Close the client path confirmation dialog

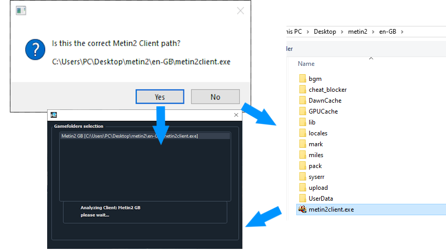pos(240,11)
